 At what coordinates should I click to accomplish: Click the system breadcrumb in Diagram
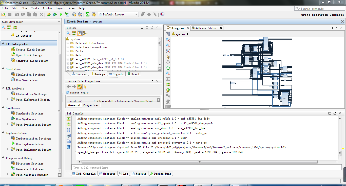[180, 34]
